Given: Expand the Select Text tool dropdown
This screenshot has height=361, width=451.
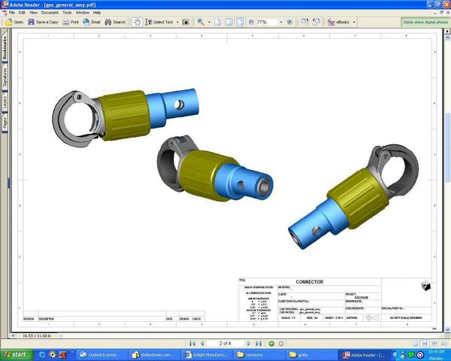Looking at the screenshot, I should click(x=177, y=22).
